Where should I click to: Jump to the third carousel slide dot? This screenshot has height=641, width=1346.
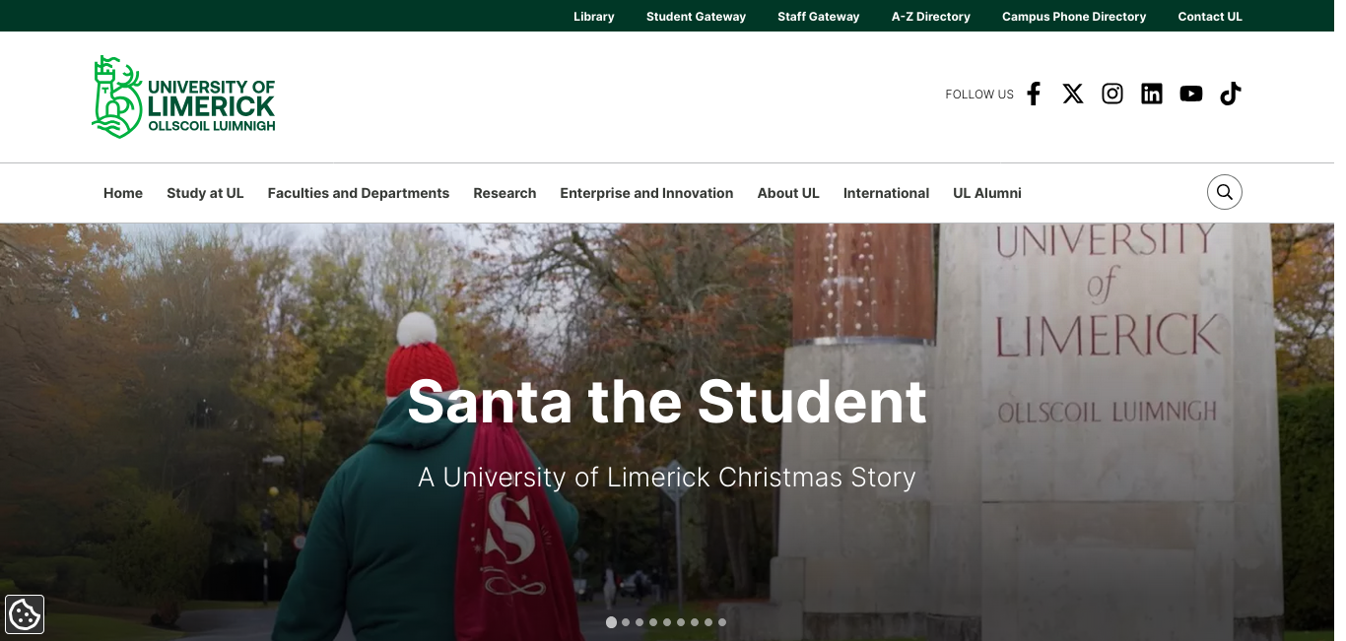pyautogui.click(x=639, y=622)
